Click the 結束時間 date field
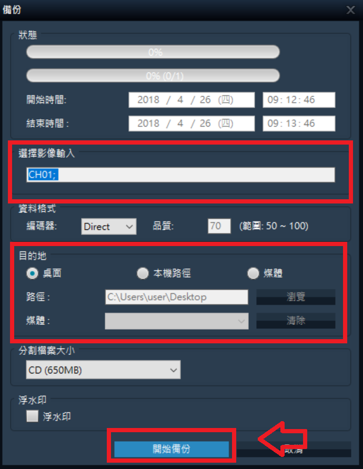Screen dimensions: 363x469 click(191, 123)
